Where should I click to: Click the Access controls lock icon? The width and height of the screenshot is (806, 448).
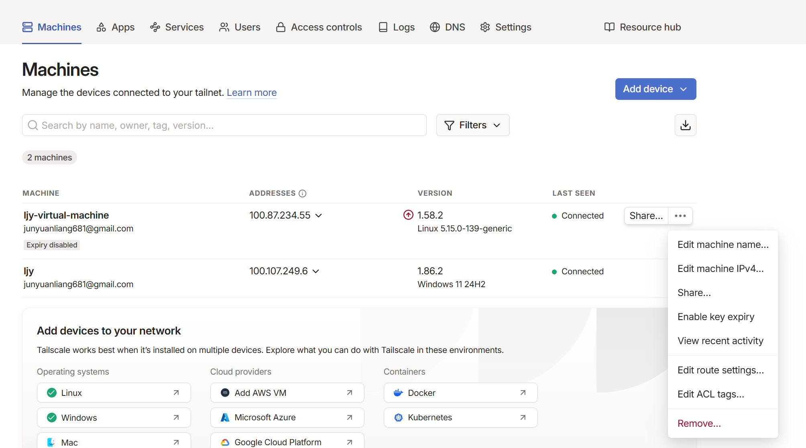(281, 27)
